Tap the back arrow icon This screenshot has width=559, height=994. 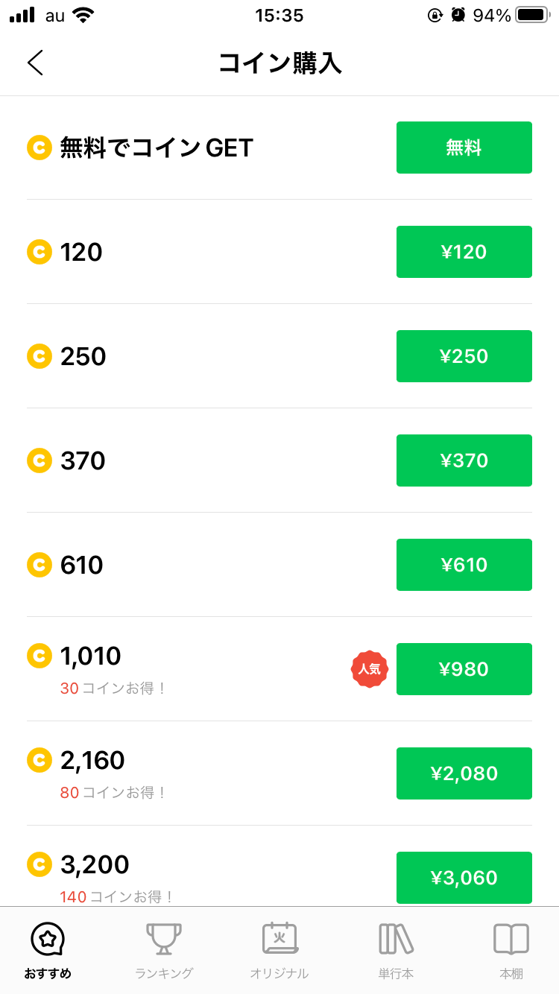[x=35, y=63]
